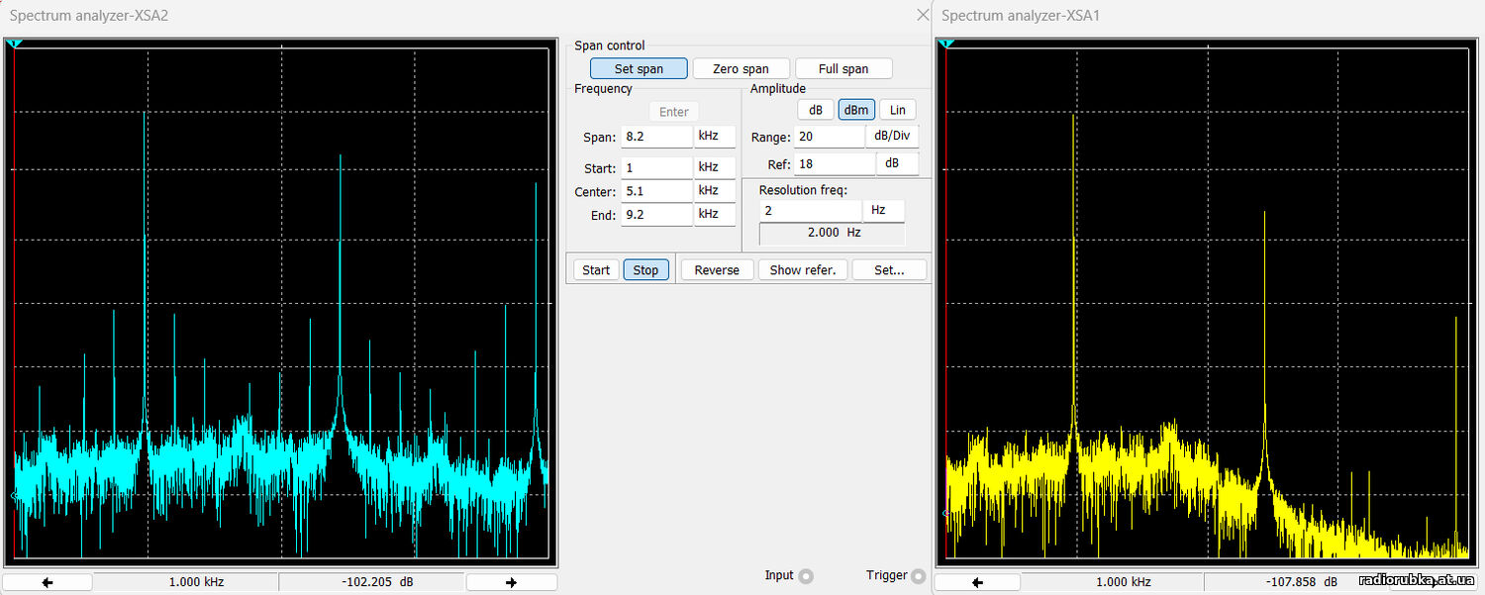Edit the Start frequency value field
Image resolution: width=1485 pixels, height=595 pixels.
(x=656, y=168)
